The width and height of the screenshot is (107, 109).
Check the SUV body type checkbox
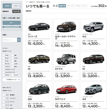(4, 105)
